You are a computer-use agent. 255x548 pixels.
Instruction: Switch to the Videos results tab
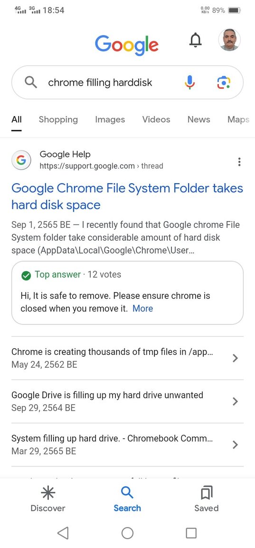coord(156,119)
